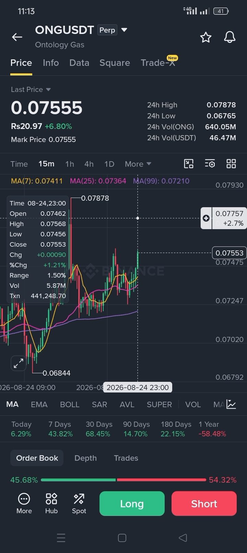
Task: Open price alert bell icon
Action: [230, 37]
